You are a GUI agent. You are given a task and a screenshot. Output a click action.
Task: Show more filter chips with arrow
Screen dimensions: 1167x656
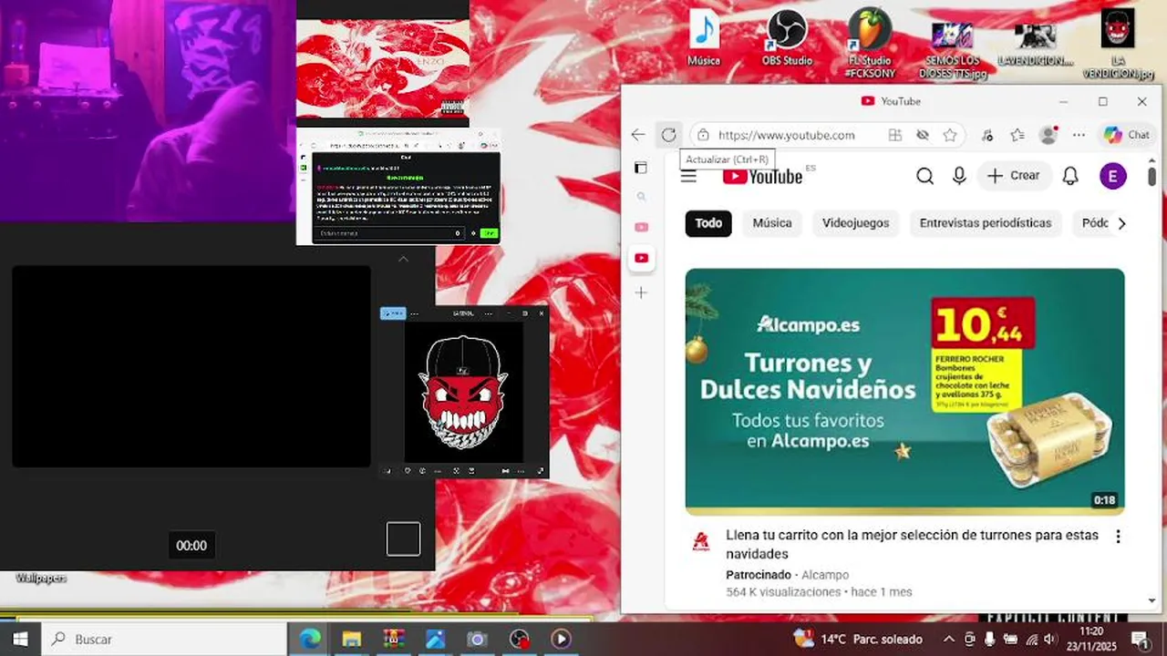(1121, 223)
